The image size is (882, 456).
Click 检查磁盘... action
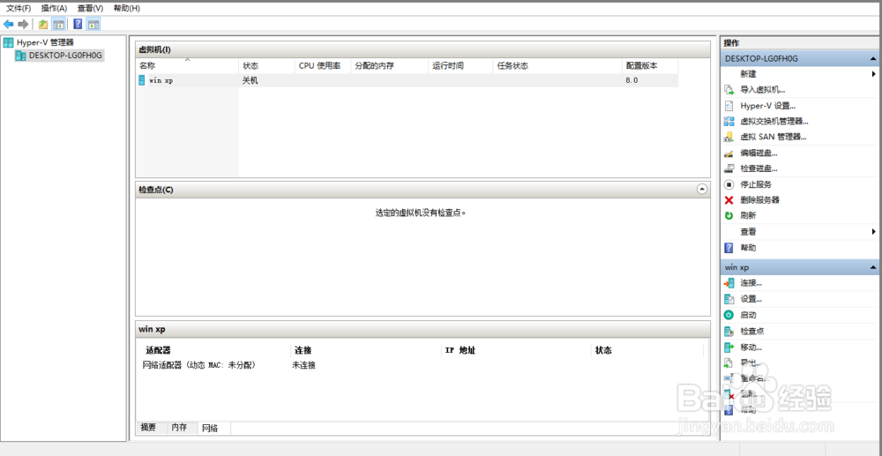pyautogui.click(x=759, y=168)
